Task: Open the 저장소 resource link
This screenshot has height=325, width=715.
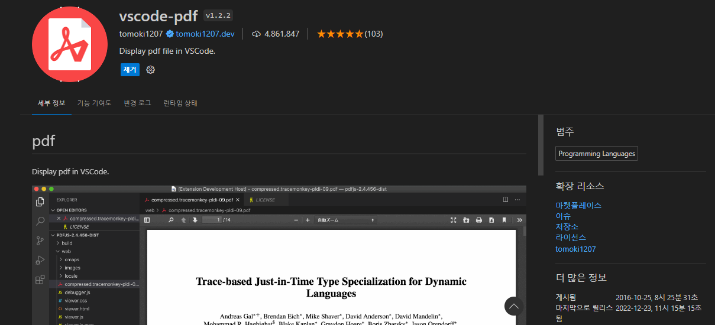Action: click(567, 227)
